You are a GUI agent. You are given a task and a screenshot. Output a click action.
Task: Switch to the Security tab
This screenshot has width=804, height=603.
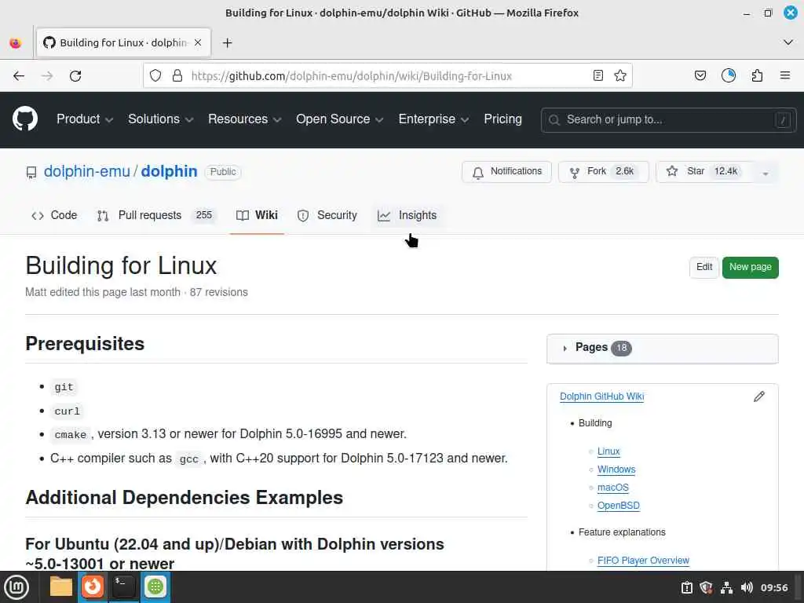[327, 215]
